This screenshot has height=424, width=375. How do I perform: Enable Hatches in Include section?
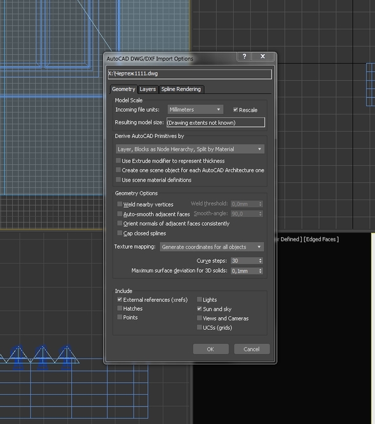(x=119, y=308)
